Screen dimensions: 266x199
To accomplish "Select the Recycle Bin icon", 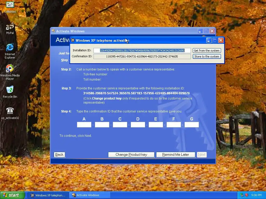I will pyautogui.click(x=10, y=92).
